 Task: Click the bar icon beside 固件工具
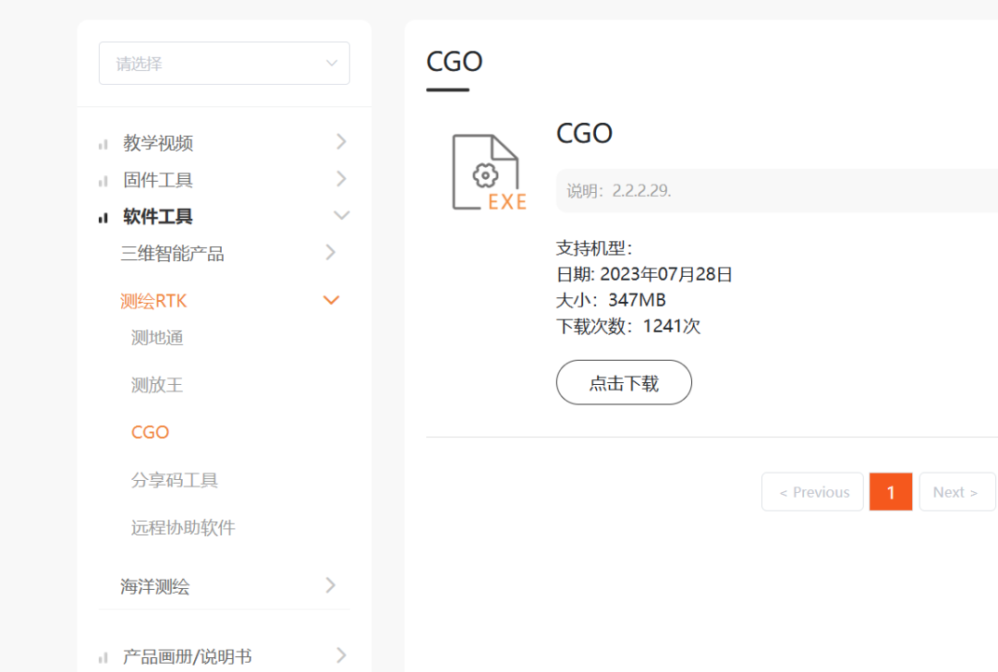103,182
